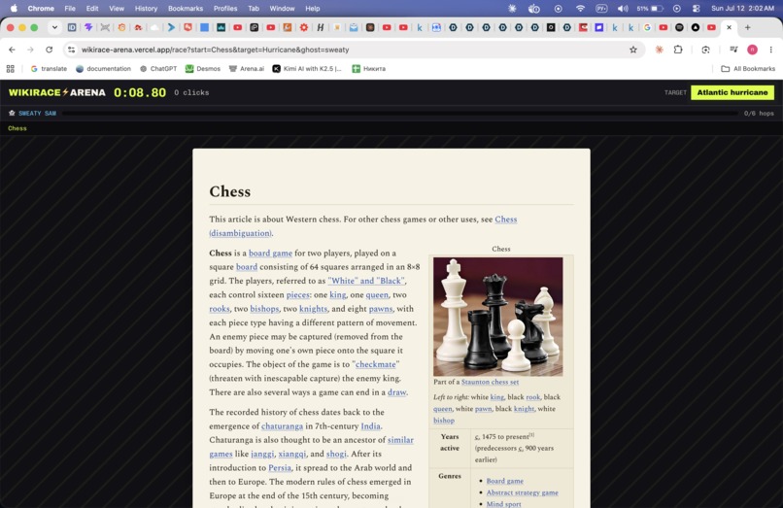Open the Extensions puzzle-piece icon
This screenshot has height=508, width=783.
point(678,50)
